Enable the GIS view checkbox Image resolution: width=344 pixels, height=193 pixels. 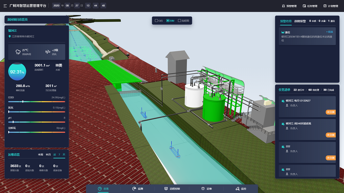tap(157, 20)
